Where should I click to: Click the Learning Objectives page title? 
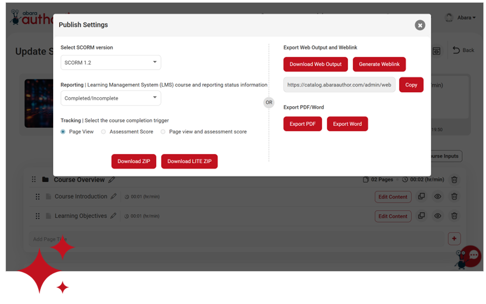(81, 216)
